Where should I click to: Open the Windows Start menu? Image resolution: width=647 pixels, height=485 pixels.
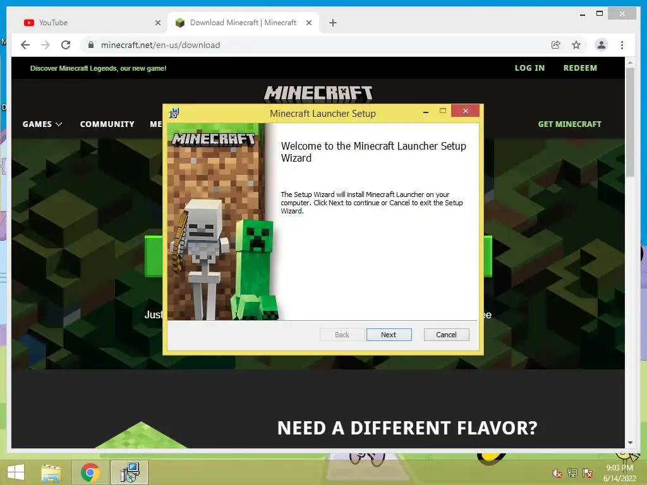pos(16,472)
